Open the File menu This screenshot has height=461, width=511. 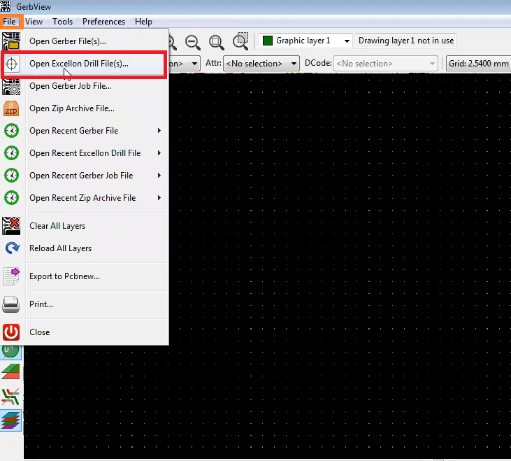(10, 22)
